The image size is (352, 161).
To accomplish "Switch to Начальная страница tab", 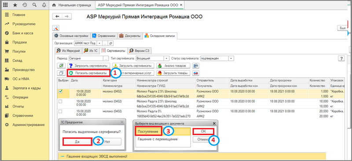I will point(72,5).
